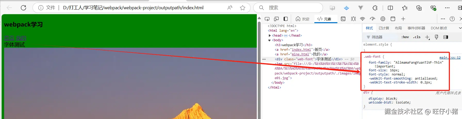This screenshot has height=119, width=462.
Task: Open Customize and control DevTools menu
Action: (x=443, y=19)
